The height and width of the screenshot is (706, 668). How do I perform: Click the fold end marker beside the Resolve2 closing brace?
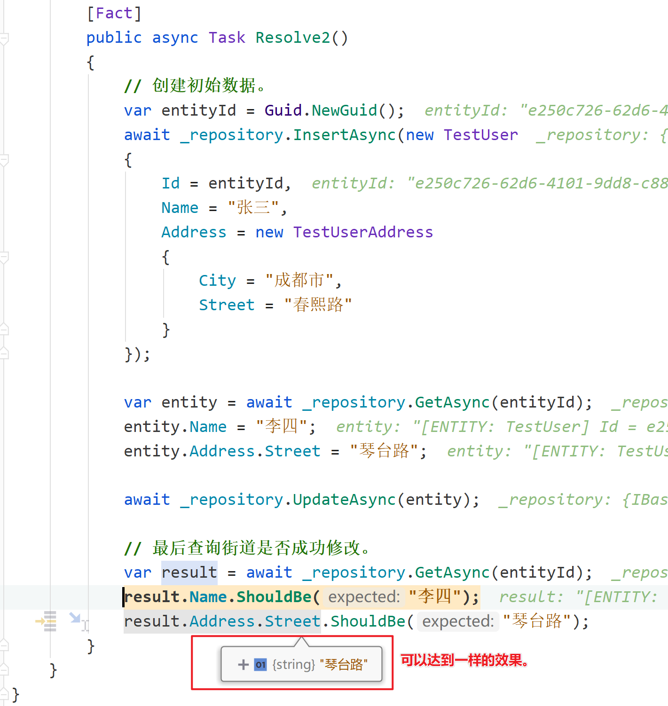(x=4, y=645)
